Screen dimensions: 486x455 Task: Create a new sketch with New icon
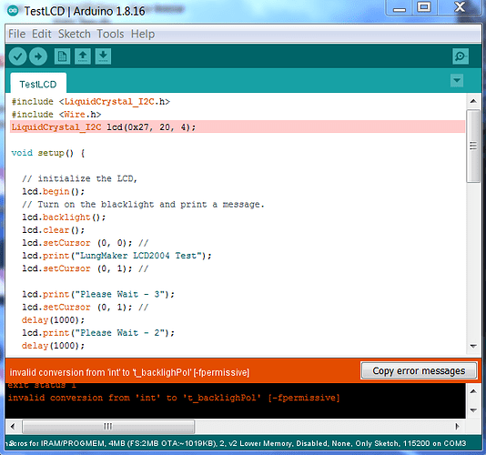click(62, 56)
